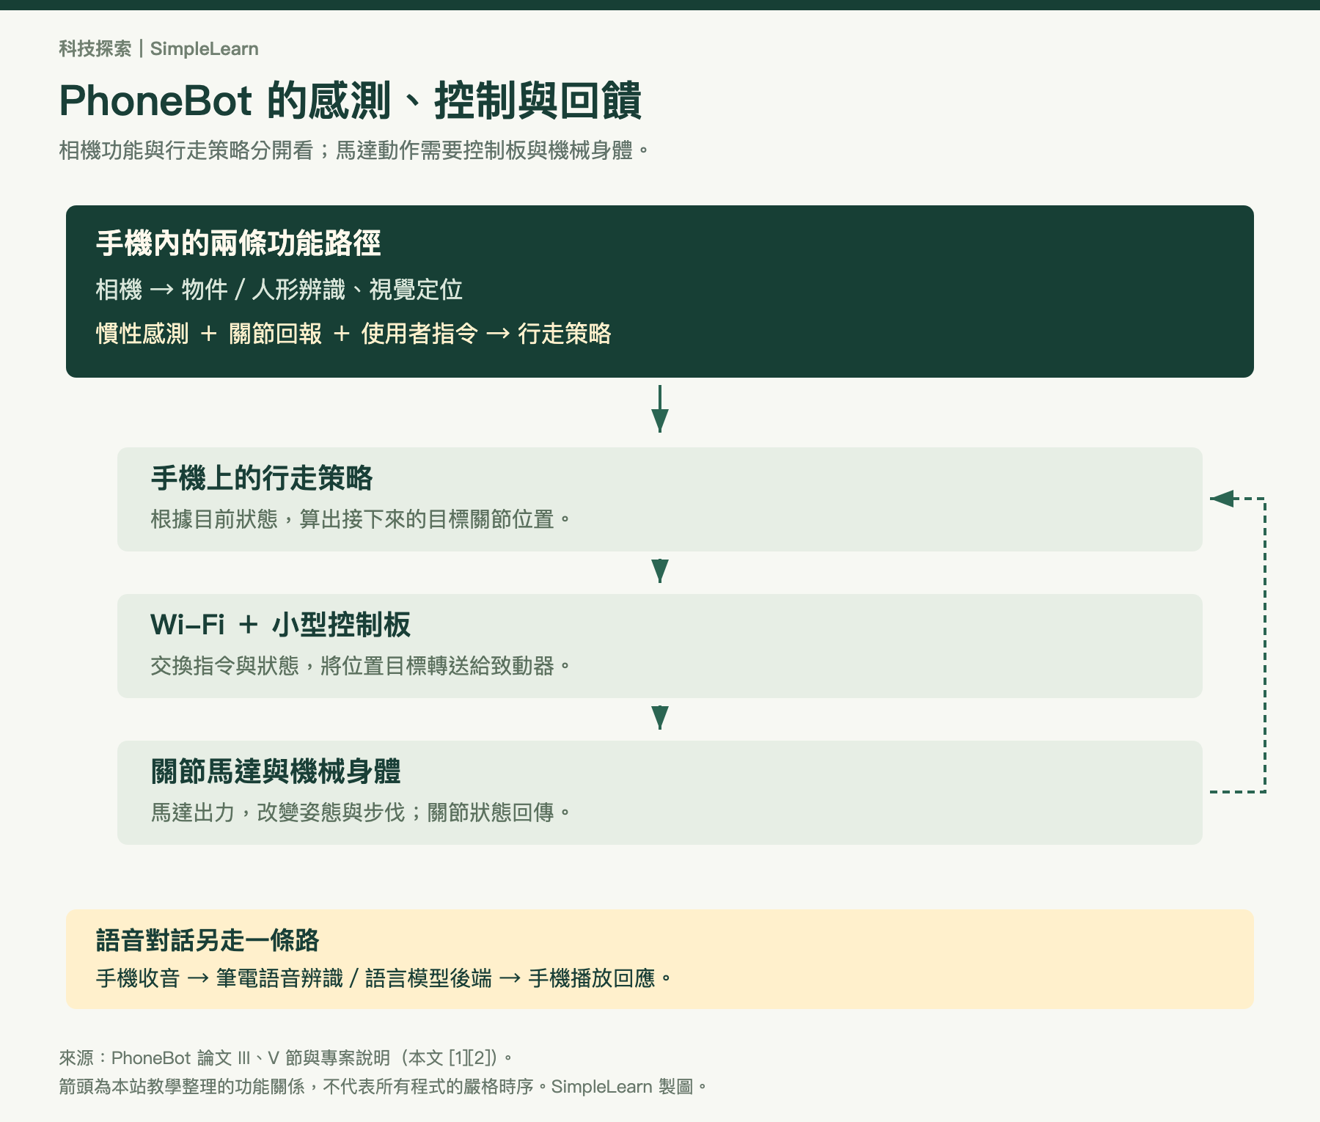Screen dimensions: 1320x1122
Task: Click the heading 關節馬達與機械身體
Action: coord(276,771)
